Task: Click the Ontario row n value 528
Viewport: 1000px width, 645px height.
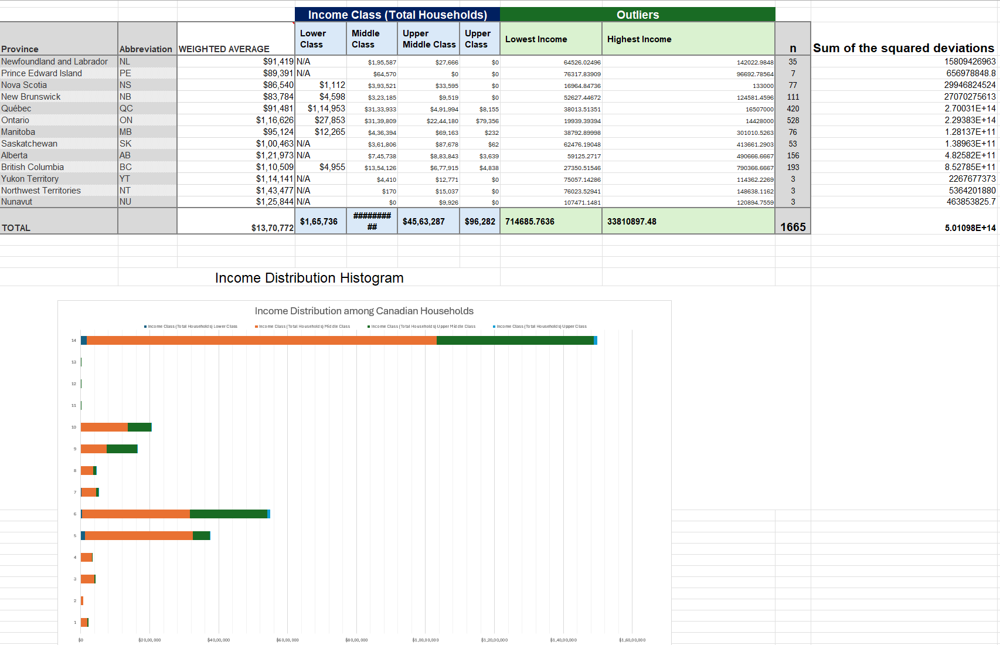Action: pyautogui.click(x=792, y=120)
